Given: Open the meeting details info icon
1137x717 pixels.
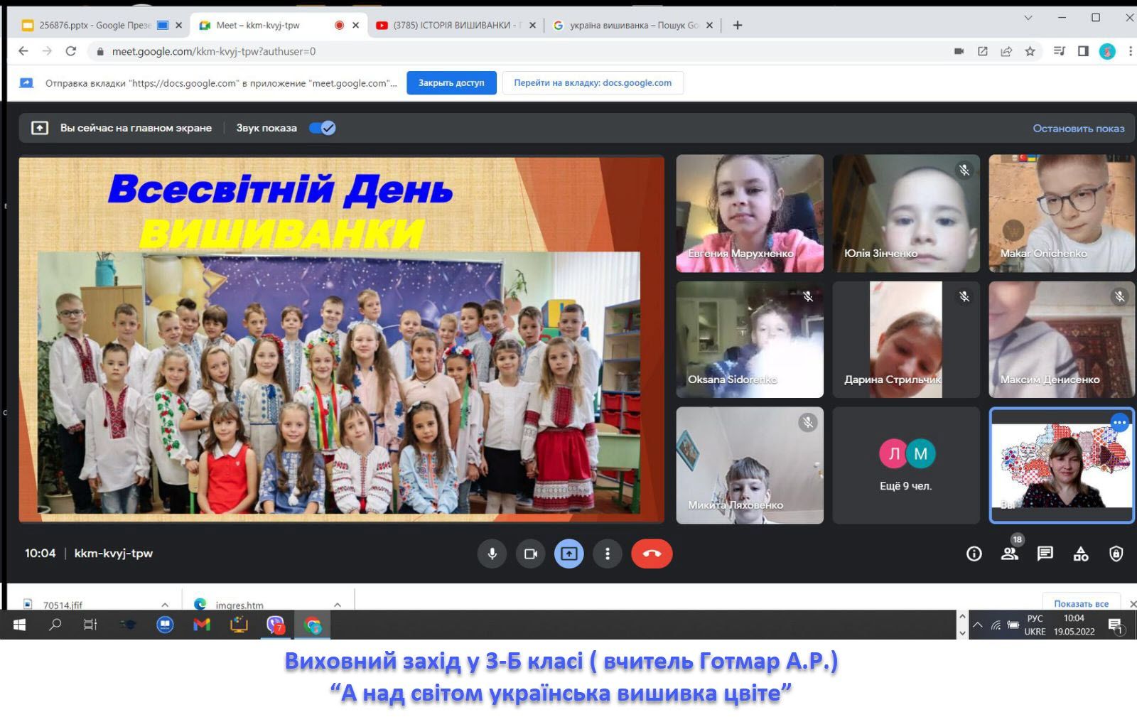Looking at the screenshot, I should click(974, 554).
